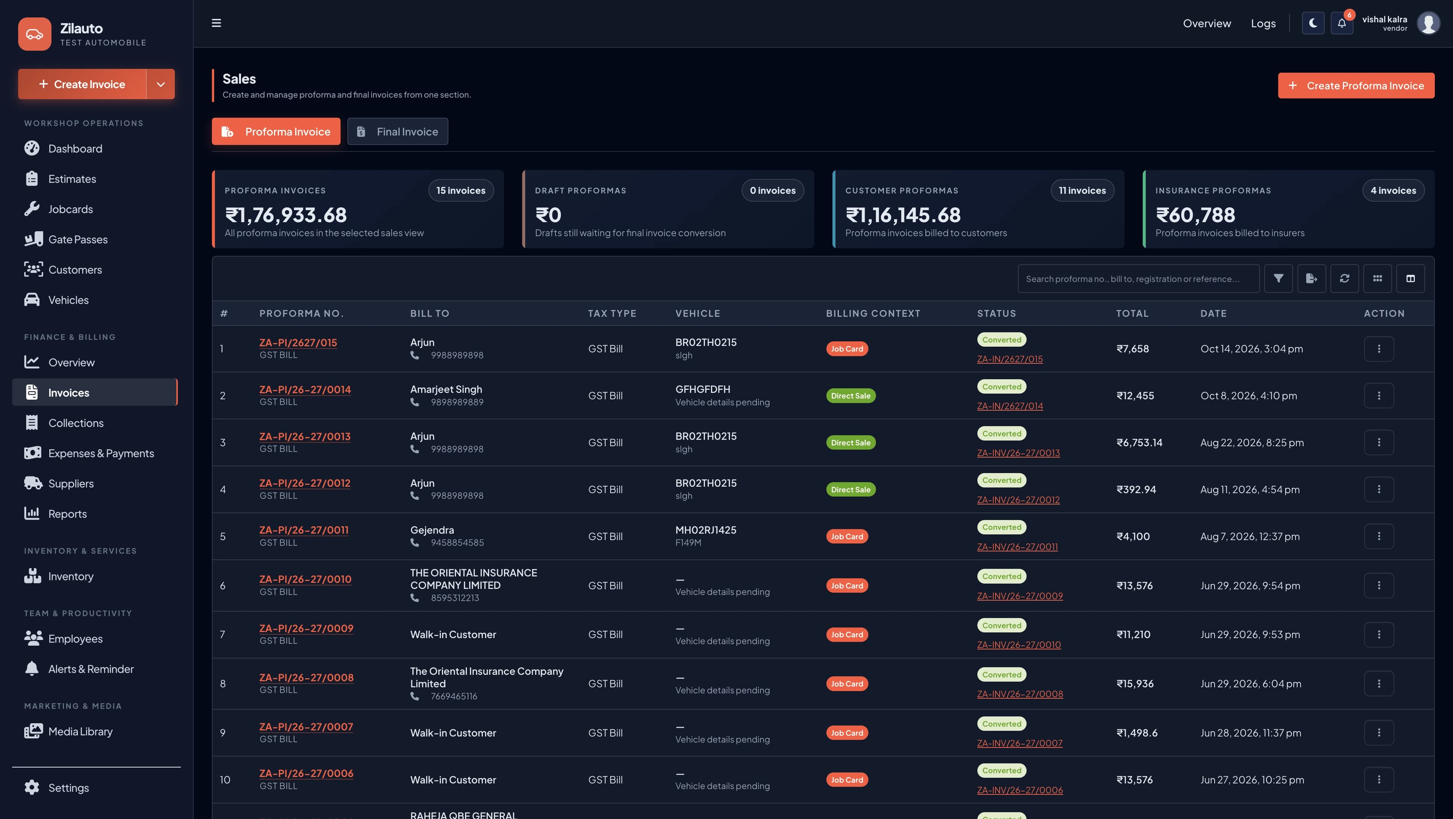Open filter funnel icon in table toolbar
1453x819 pixels.
point(1278,279)
